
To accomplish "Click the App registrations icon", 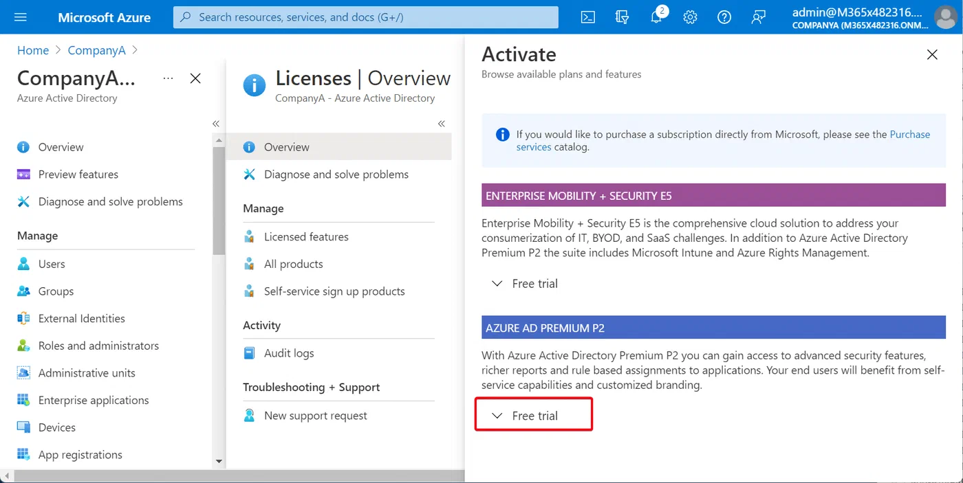I will coord(23,455).
